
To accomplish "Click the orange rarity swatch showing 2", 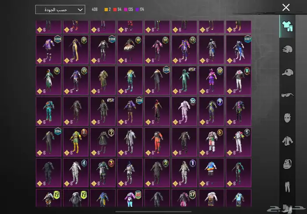I will 107,9.
